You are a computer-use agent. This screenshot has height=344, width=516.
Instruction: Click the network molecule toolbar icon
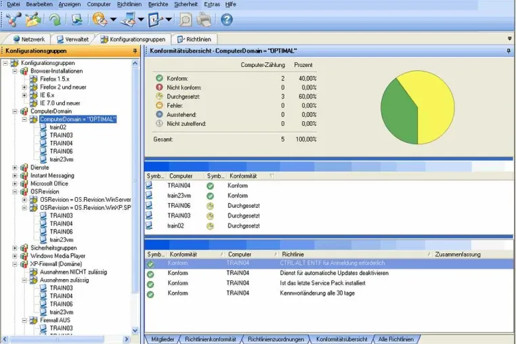13,20
